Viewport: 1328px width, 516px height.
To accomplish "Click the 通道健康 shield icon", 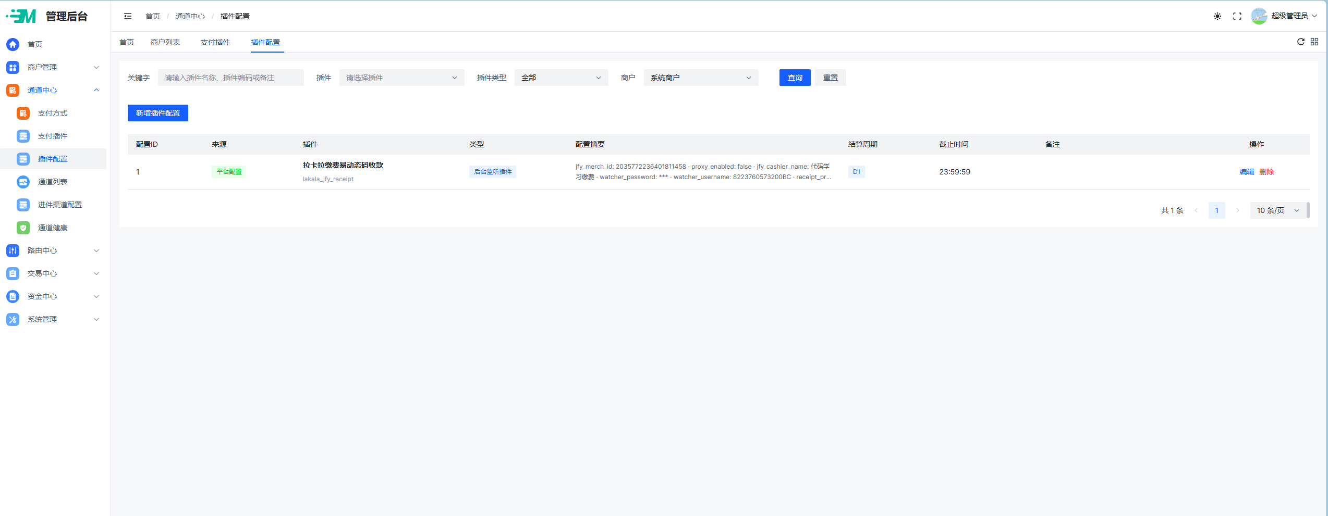I will pos(23,228).
